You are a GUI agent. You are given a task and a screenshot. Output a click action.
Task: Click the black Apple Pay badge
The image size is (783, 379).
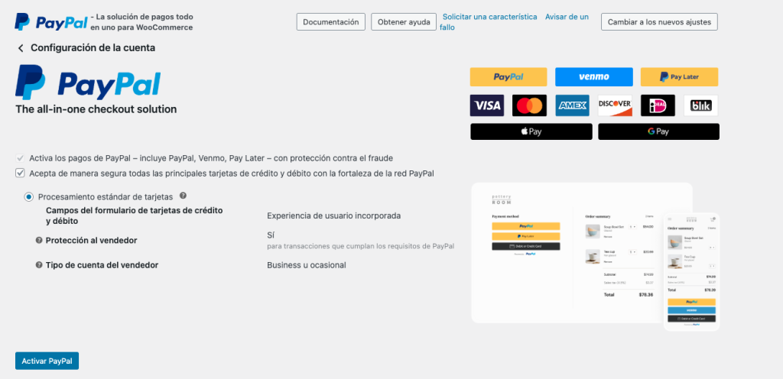pyautogui.click(x=531, y=131)
